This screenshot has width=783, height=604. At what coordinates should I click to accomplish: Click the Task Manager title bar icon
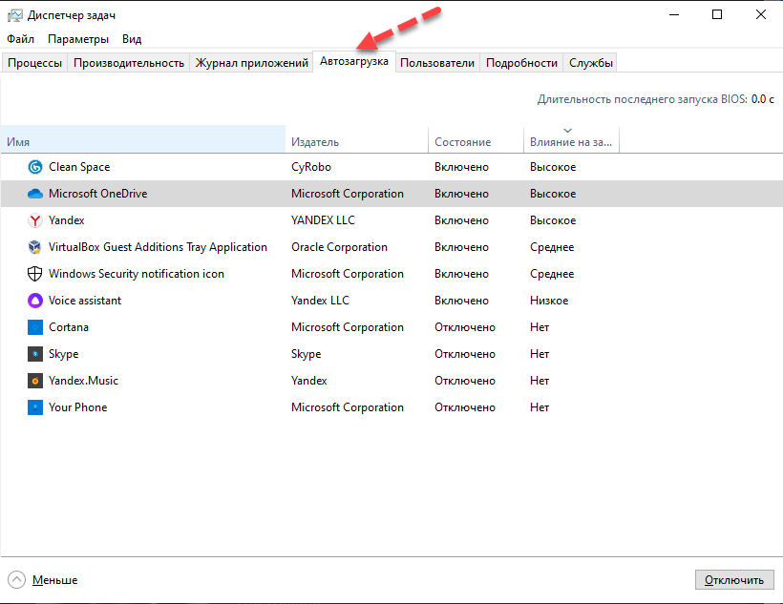point(14,15)
